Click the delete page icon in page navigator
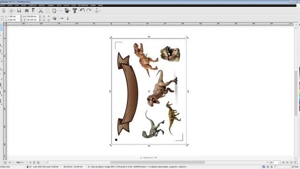The image size is (300, 169). 38,162
